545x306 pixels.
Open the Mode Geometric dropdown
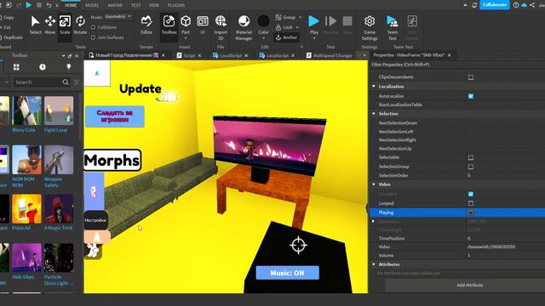point(118,17)
